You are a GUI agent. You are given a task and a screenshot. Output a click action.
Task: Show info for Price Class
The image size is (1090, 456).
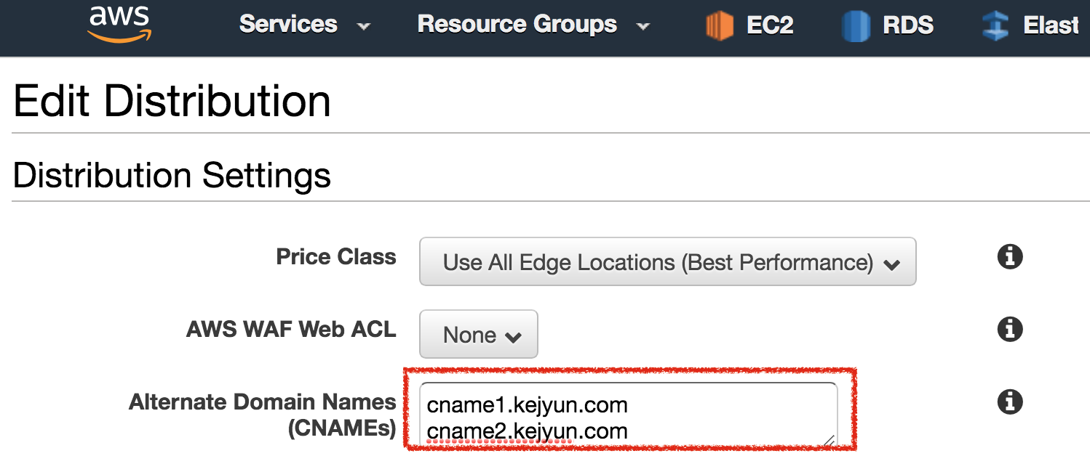click(1010, 257)
